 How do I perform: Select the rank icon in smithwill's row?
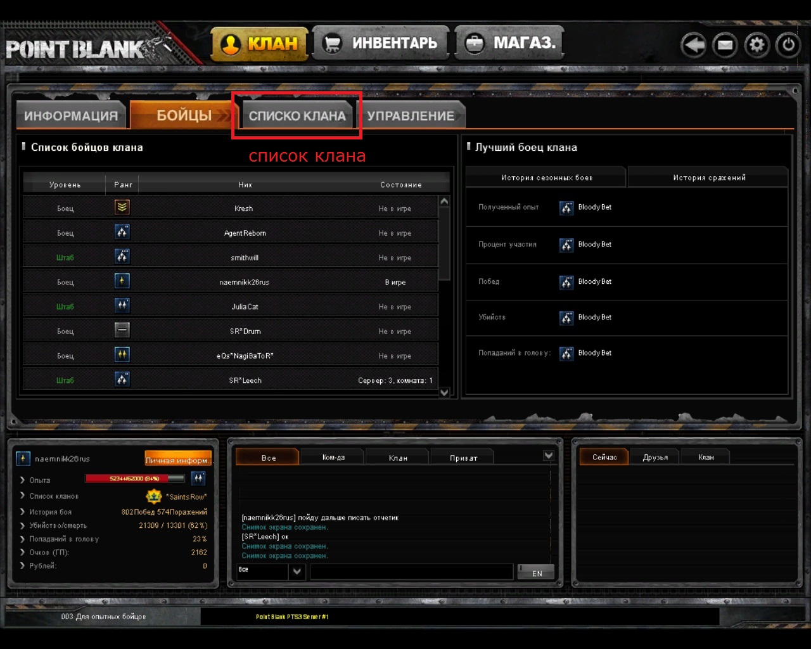click(x=122, y=257)
